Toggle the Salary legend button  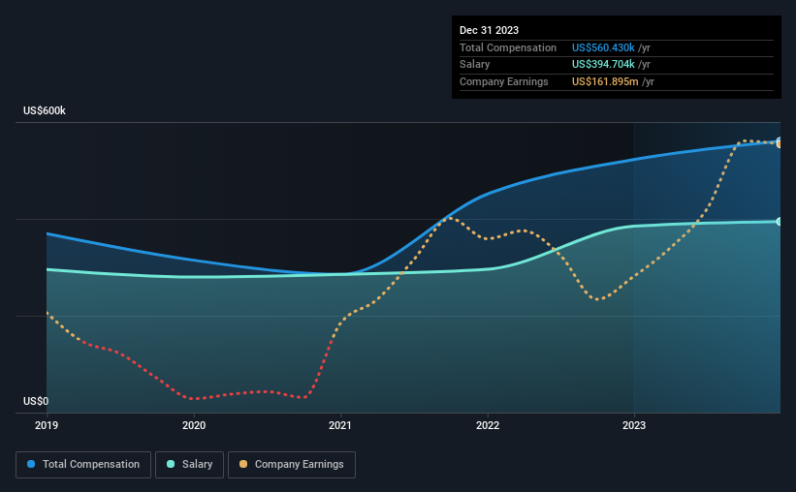click(189, 465)
